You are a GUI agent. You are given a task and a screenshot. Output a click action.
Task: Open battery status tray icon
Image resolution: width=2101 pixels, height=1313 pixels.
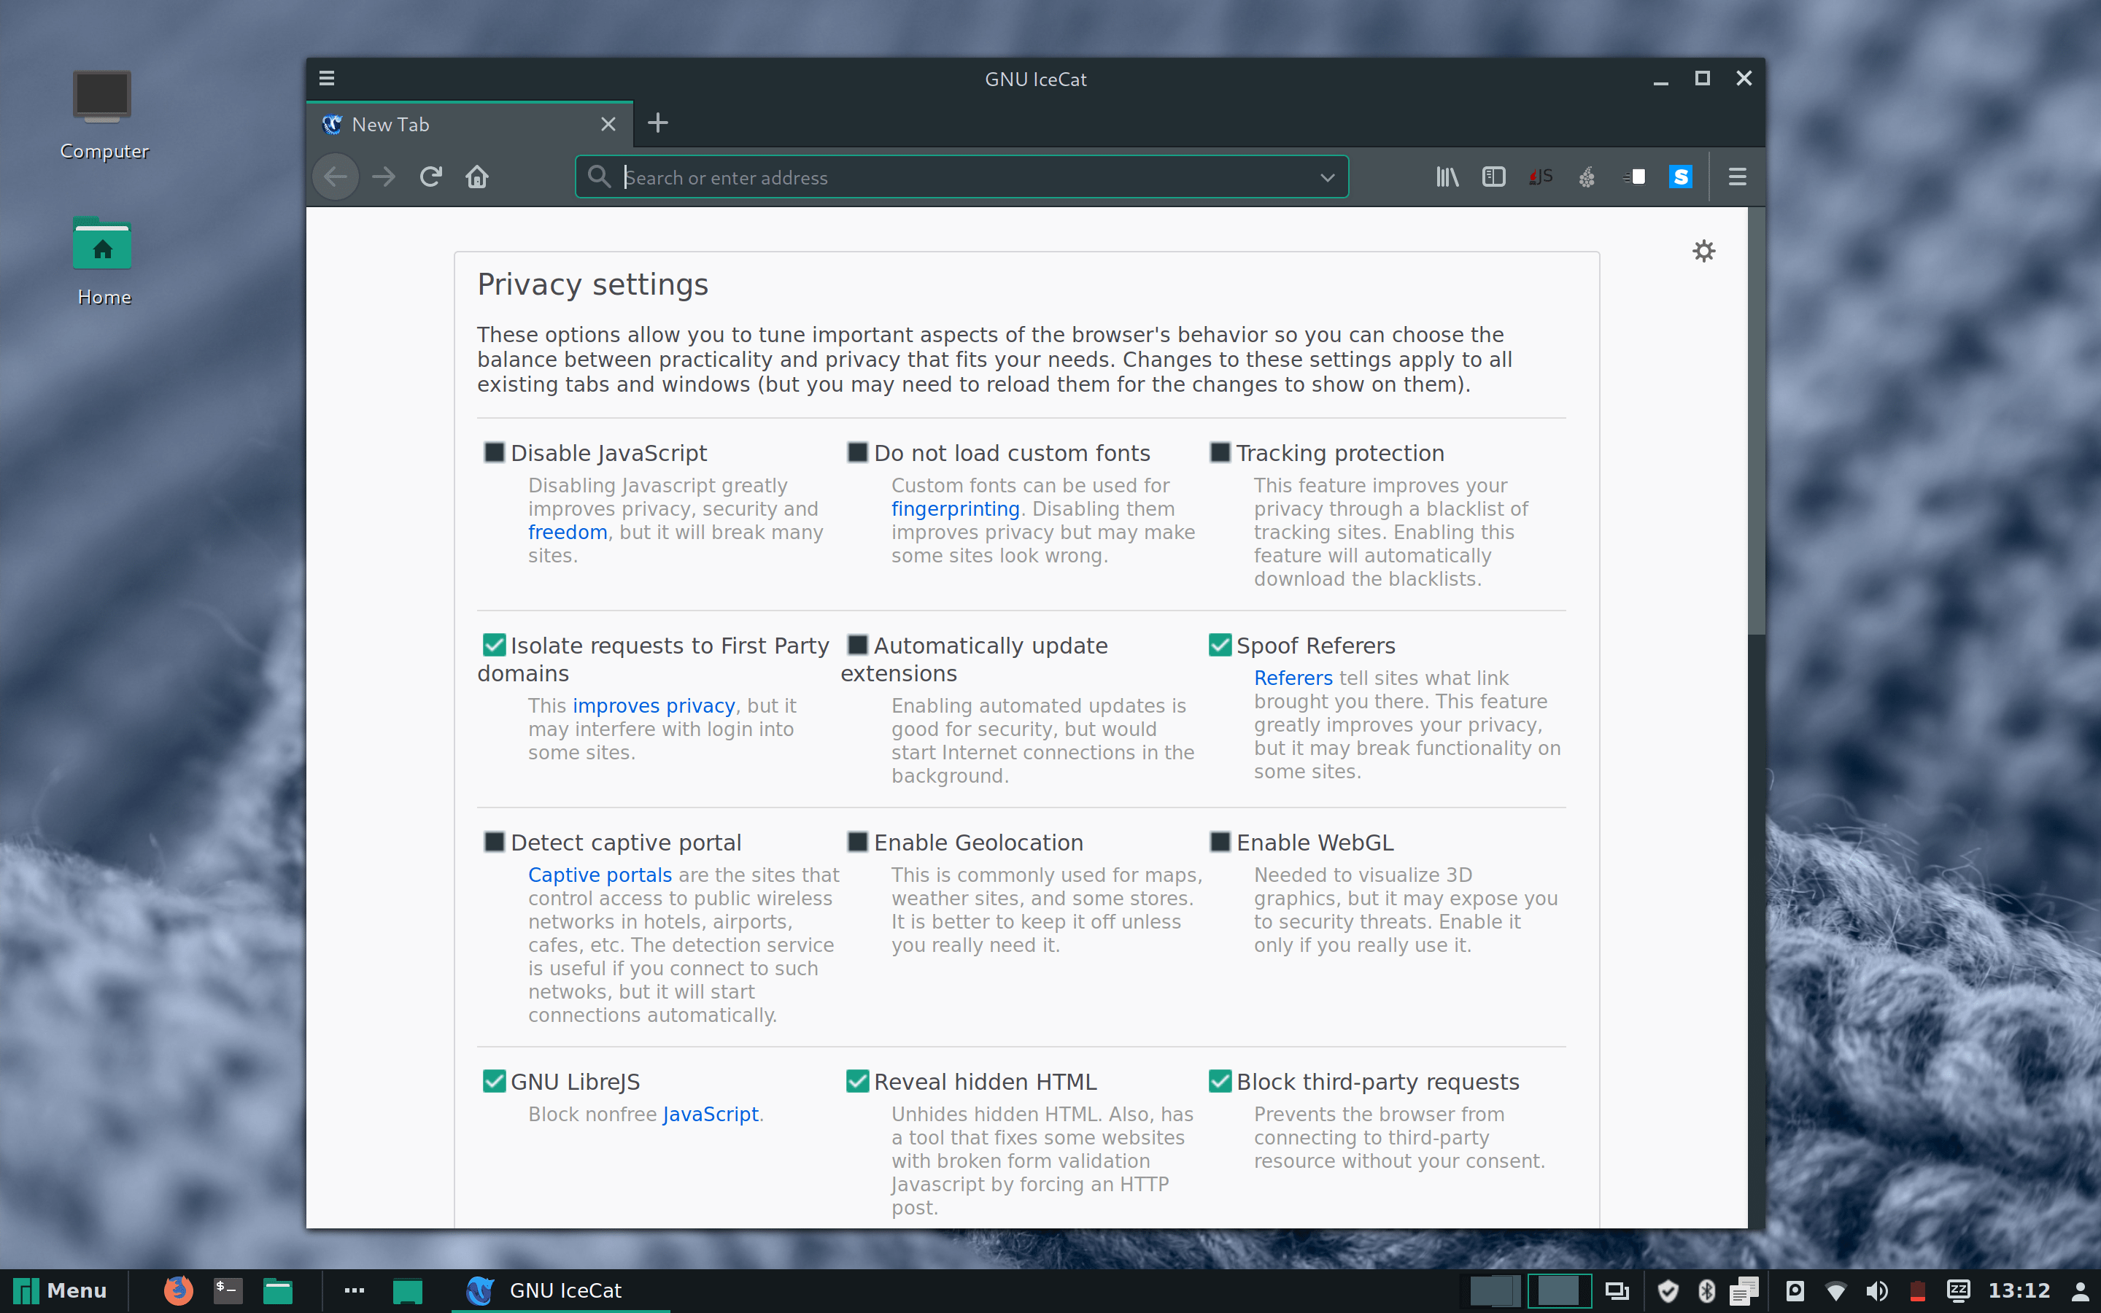1918,1291
